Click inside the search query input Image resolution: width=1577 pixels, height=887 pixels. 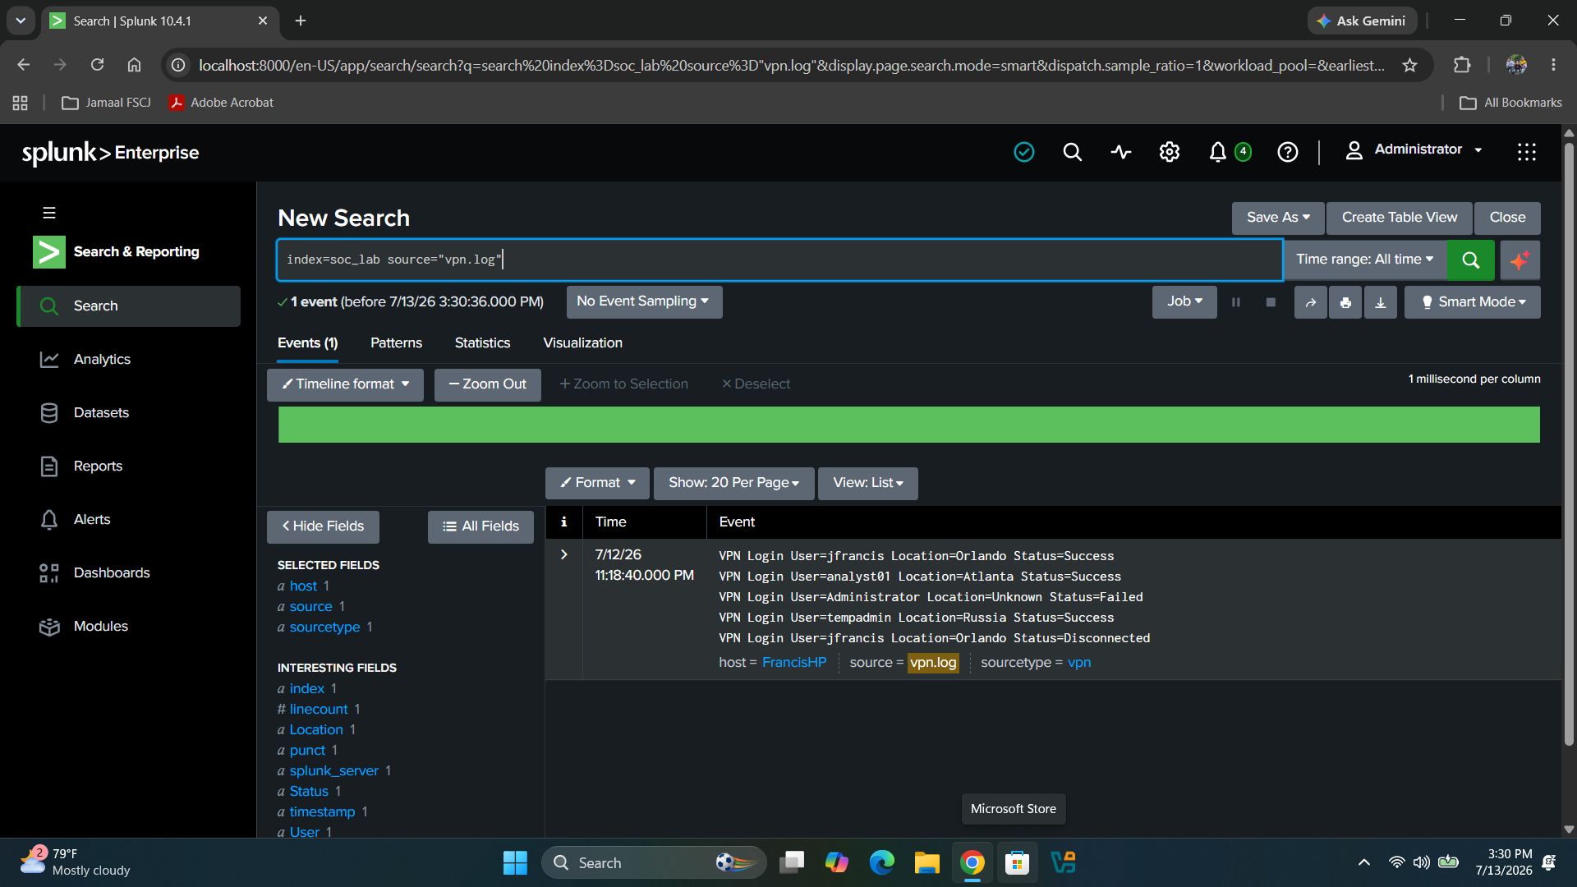pos(779,260)
